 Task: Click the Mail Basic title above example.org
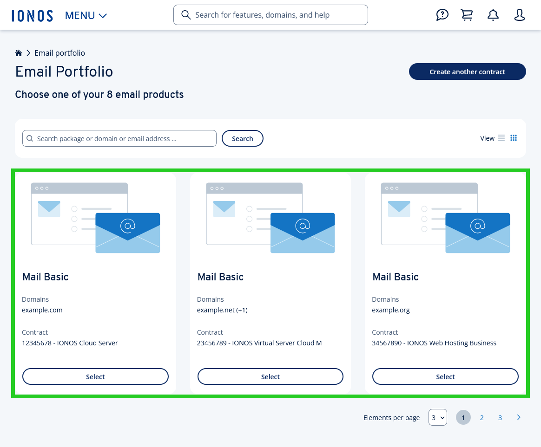pos(396,277)
